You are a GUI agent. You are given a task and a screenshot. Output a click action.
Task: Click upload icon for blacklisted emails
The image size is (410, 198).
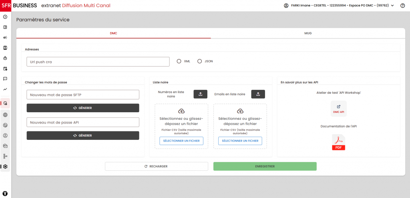pyautogui.click(x=258, y=94)
